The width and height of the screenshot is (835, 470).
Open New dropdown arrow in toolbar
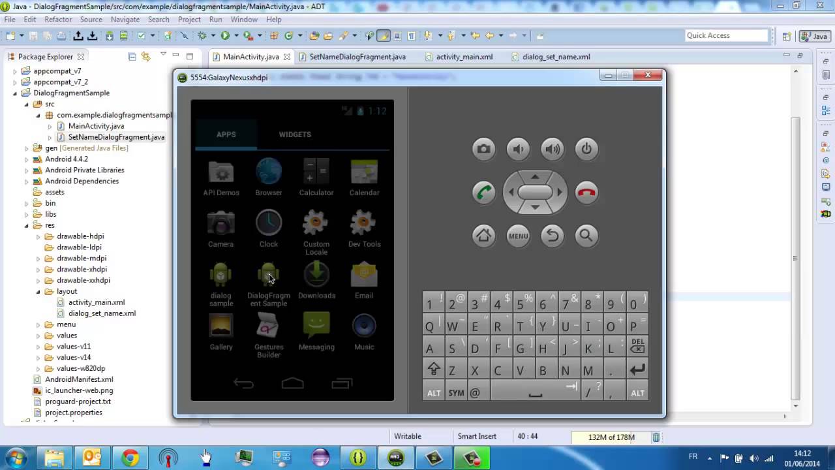tap(22, 36)
